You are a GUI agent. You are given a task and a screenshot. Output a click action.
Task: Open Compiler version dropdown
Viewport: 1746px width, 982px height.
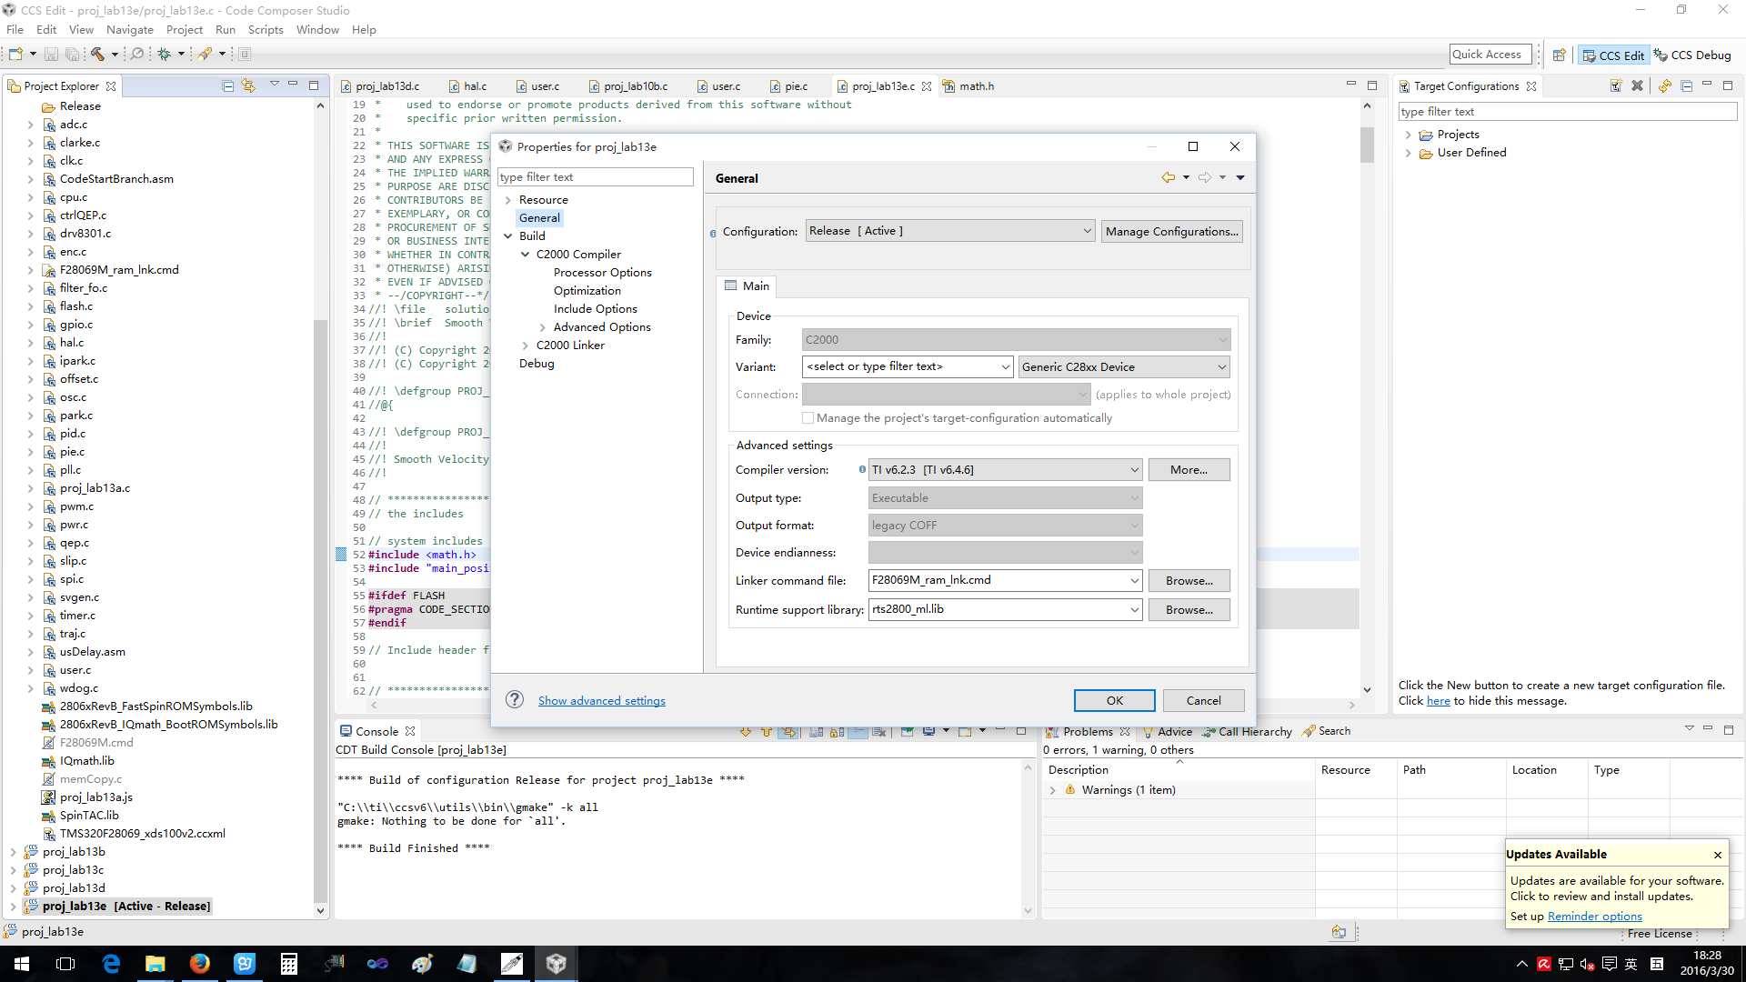(x=1005, y=470)
